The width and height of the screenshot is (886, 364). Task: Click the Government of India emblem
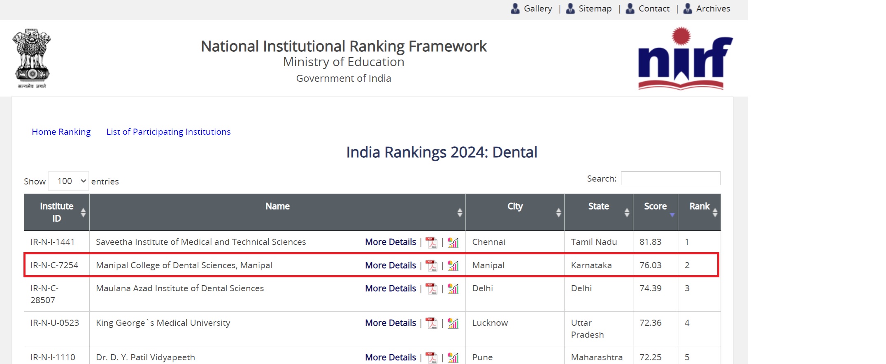(x=32, y=58)
